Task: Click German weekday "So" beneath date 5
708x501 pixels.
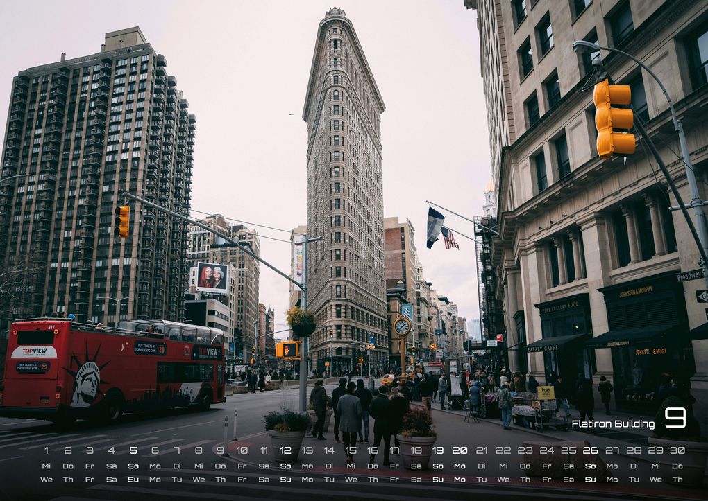Action: [x=133, y=466]
